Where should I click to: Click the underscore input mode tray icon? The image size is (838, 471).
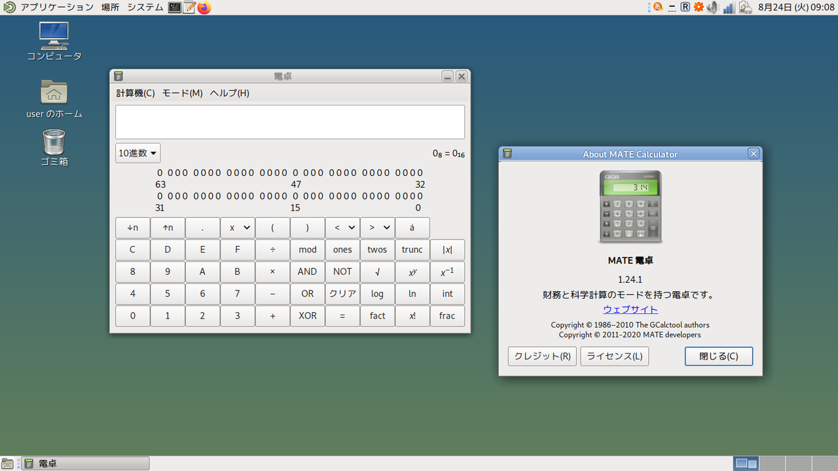pyautogui.click(x=672, y=7)
